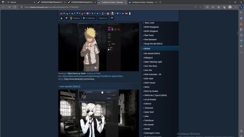The image size is (244, 137).
Task: Click the Award (Наградить) button
Action: [75, 18]
